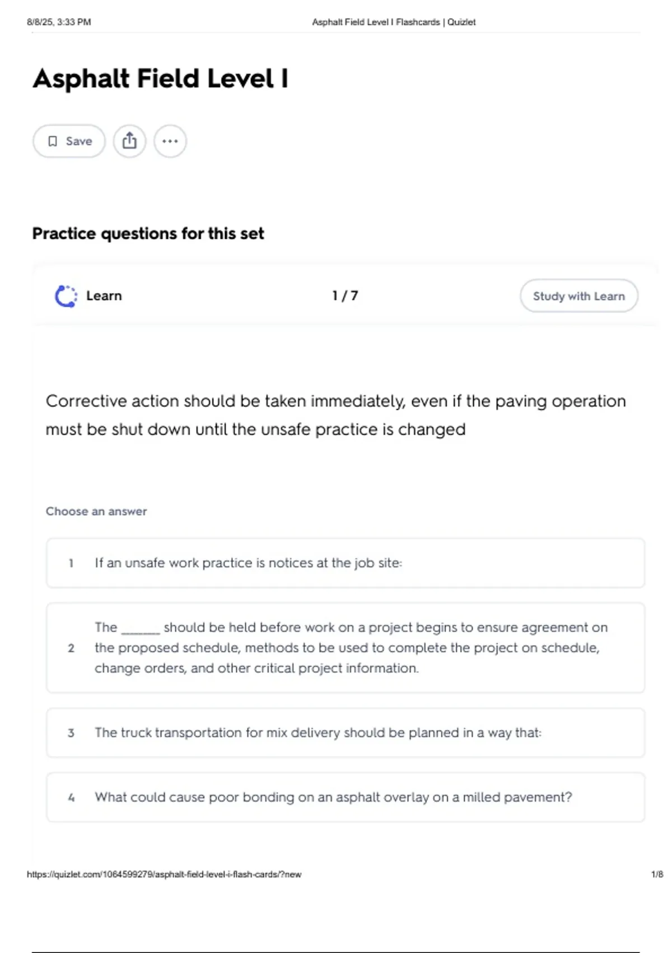The width and height of the screenshot is (672, 953).
Task: Click the 1 / 7 question counter
Action: tap(345, 296)
